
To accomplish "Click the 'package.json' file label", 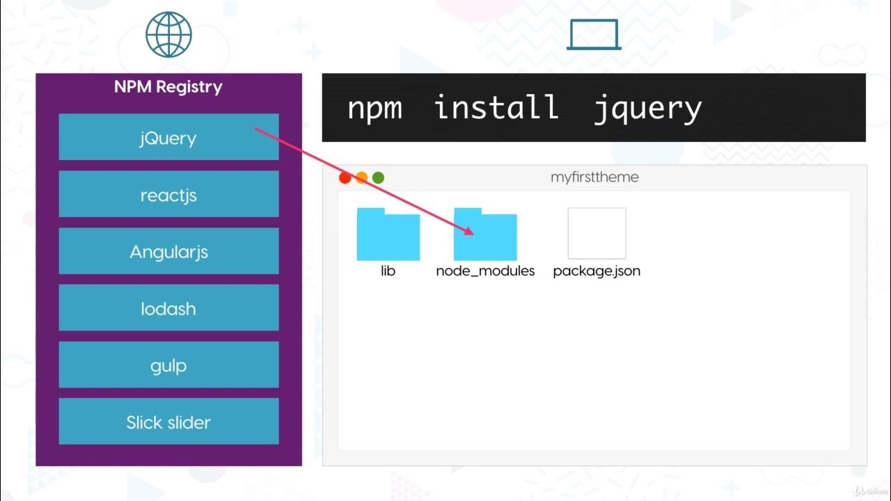I will (597, 271).
